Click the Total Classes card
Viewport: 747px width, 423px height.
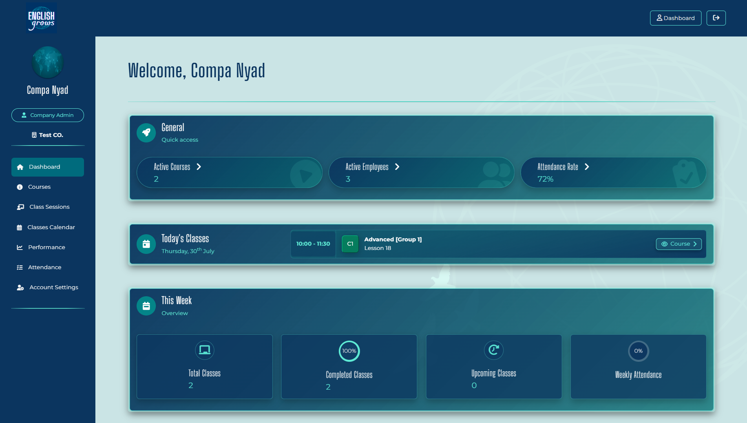tap(205, 367)
